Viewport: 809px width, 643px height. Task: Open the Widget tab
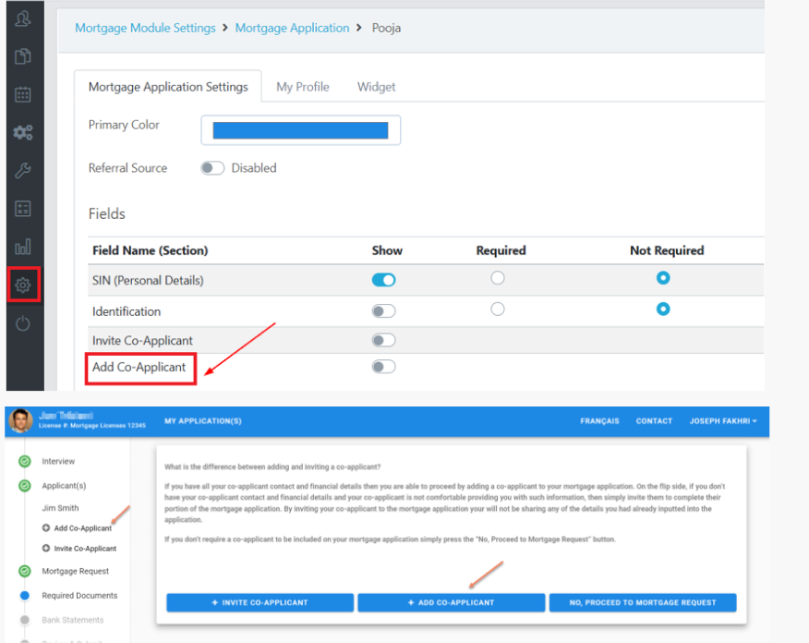click(376, 87)
